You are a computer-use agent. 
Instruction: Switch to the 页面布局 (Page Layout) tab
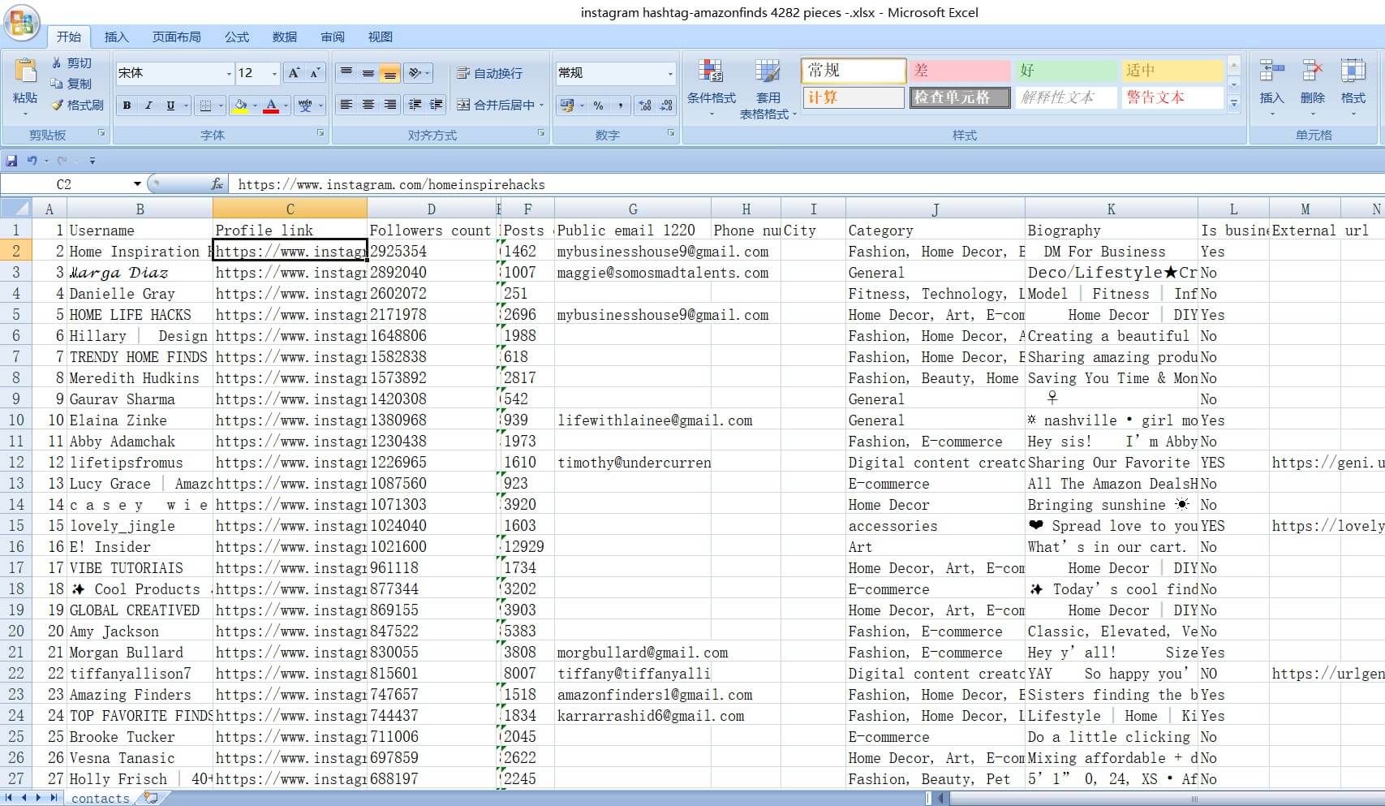176,37
